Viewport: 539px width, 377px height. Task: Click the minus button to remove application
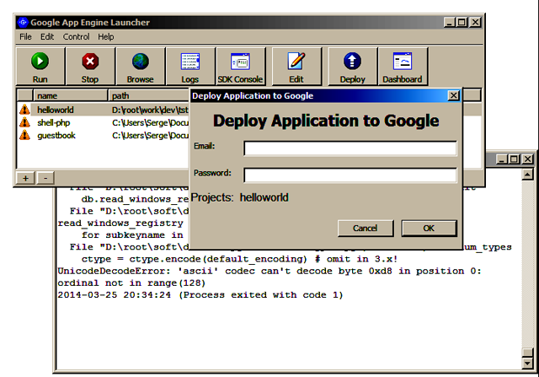[x=45, y=178]
